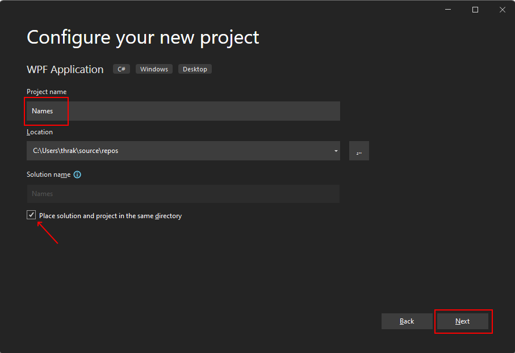Click the Solution name label
This screenshot has width=515, height=353.
coord(49,175)
